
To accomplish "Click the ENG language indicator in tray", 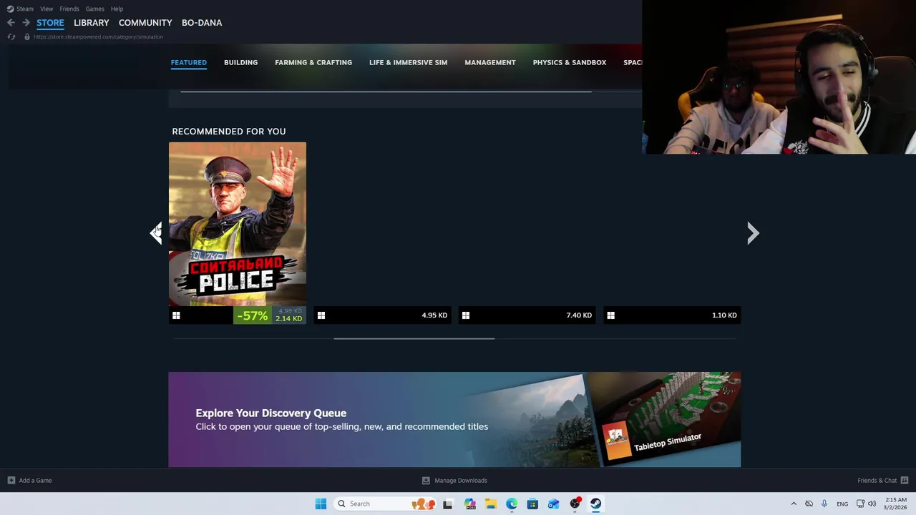I will pyautogui.click(x=842, y=504).
